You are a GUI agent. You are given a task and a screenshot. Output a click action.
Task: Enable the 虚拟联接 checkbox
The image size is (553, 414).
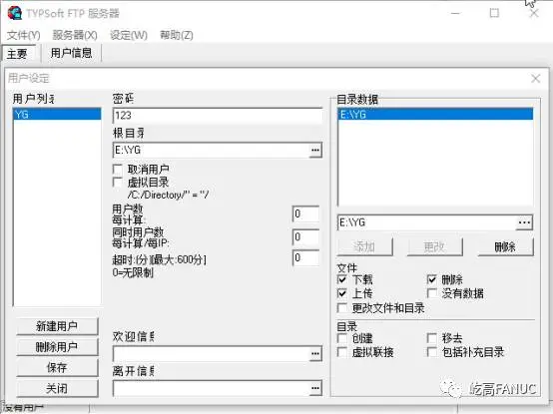pyautogui.click(x=342, y=351)
